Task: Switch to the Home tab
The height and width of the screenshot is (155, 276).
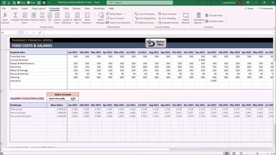Action: (x=14, y=9)
